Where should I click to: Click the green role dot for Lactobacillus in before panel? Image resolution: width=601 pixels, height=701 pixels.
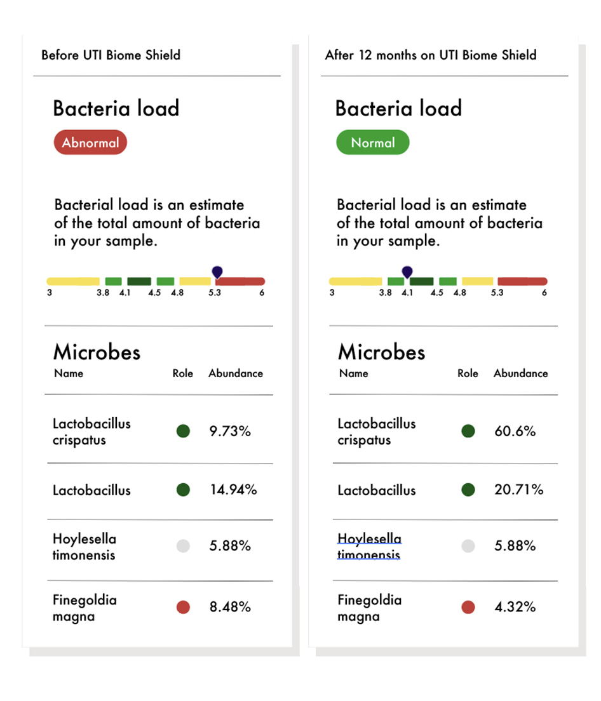point(183,490)
